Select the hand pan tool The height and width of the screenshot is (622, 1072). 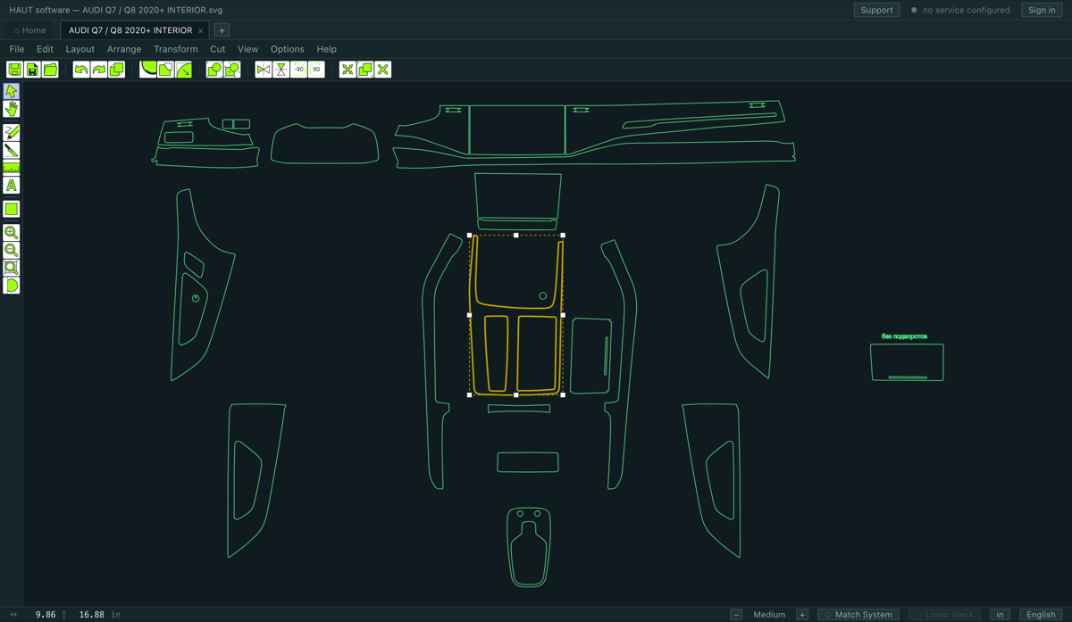[12, 109]
